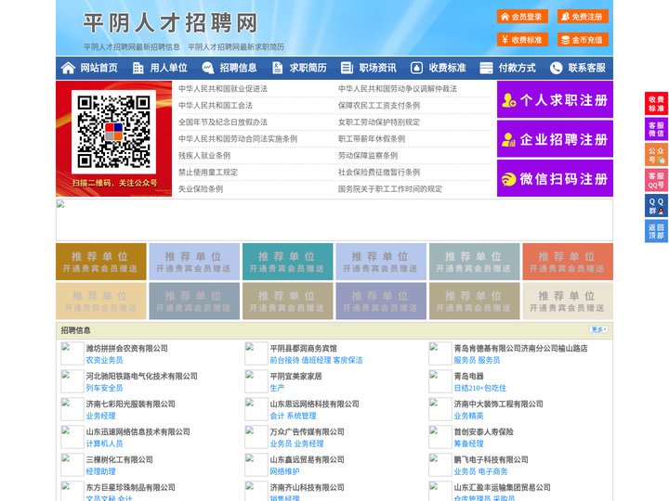Click the blue QQ群 side widget
Image resolution: width=669 pixels, height=501 pixels.
[656, 206]
